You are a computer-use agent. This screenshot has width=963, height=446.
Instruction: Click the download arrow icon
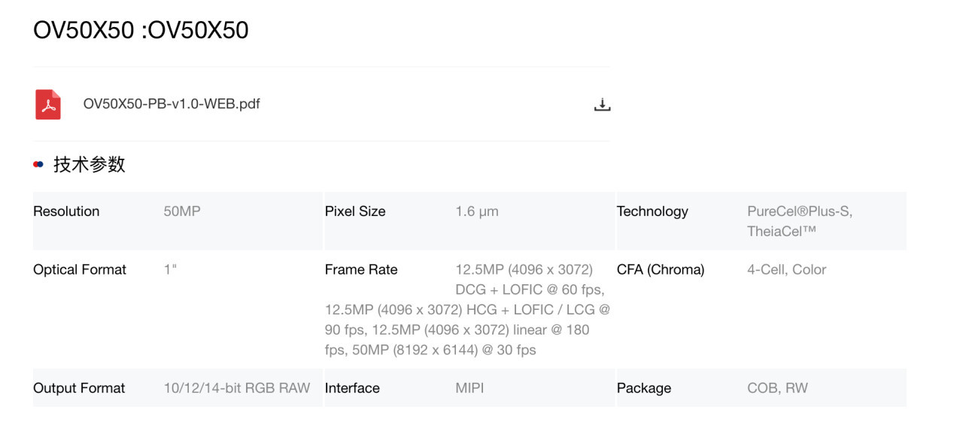point(602,105)
